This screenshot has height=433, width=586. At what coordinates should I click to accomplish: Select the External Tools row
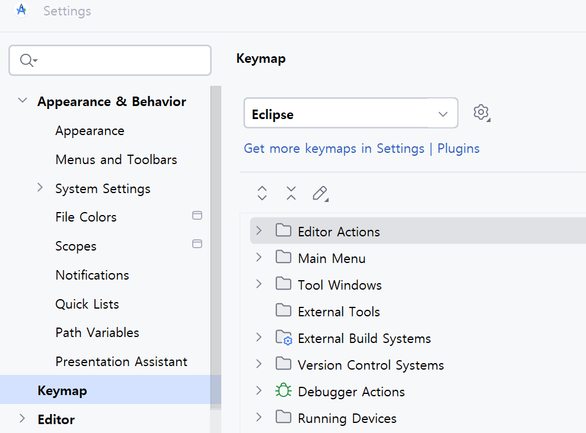point(418,311)
